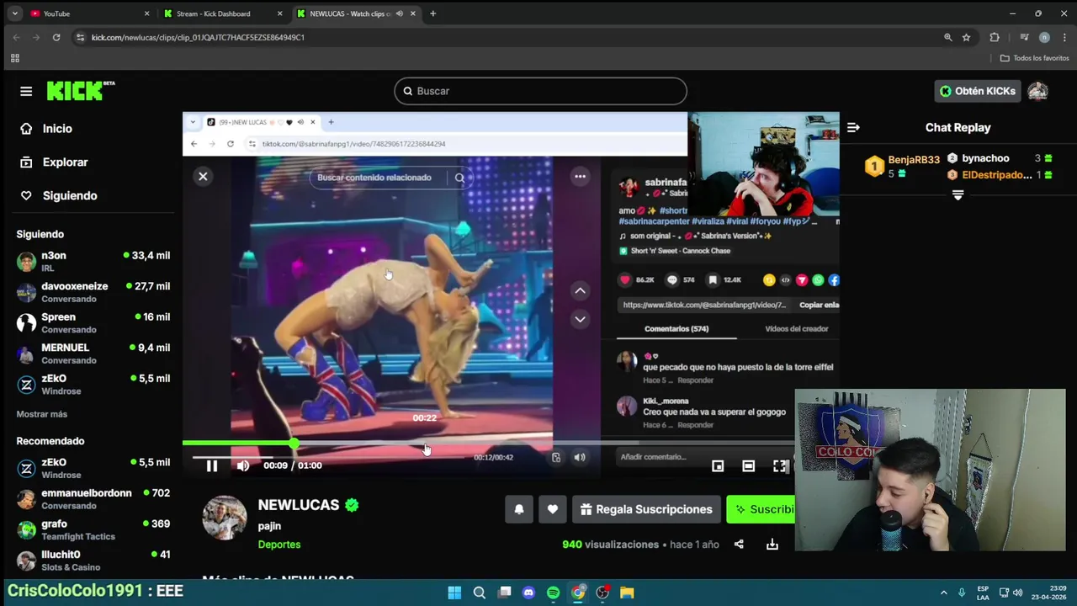Click the Obtén KICKs button
The width and height of the screenshot is (1077, 606).
click(x=977, y=91)
